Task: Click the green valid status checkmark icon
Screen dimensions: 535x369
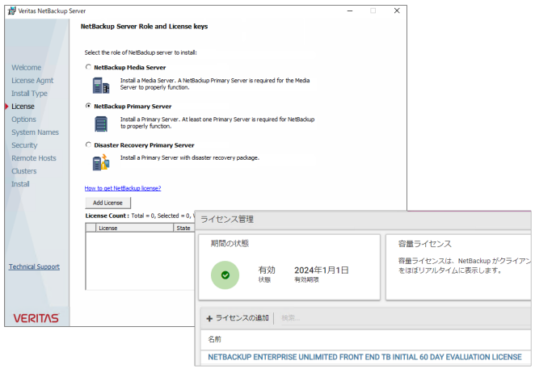Action: (x=225, y=275)
